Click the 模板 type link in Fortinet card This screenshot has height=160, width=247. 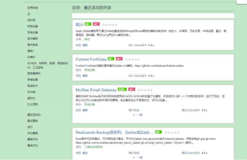pyautogui.click(x=85, y=76)
